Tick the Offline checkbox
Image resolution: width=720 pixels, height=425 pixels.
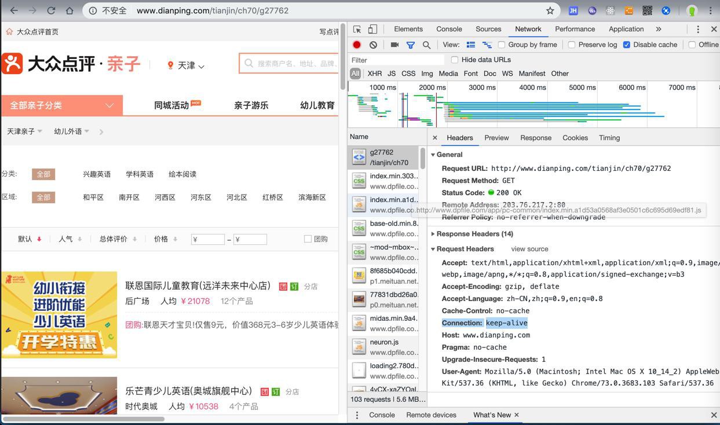point(692,45)
